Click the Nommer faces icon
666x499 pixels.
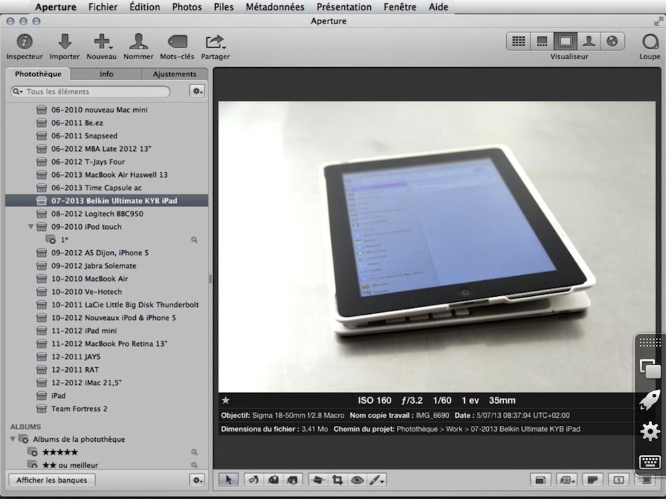click(139, 41)
